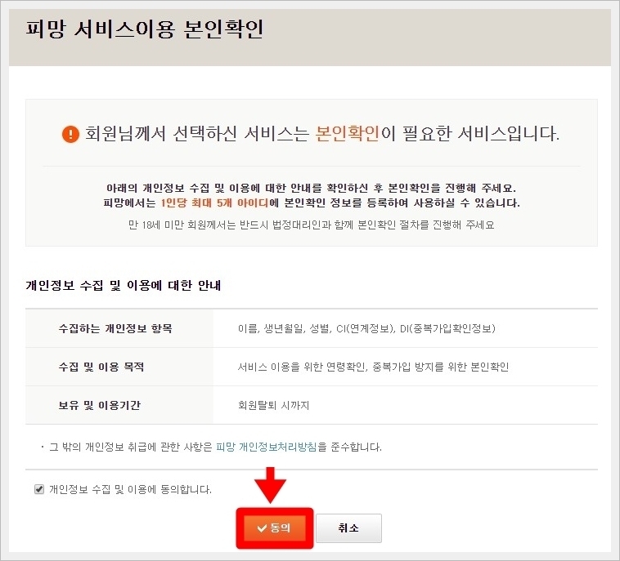Click the 회원탈퇴 시까지 retention text

pos(274,405)
